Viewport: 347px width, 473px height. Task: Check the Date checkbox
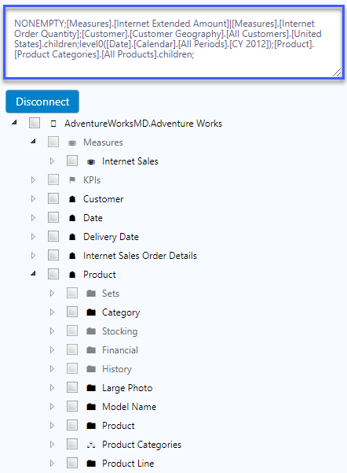(53, 217)
